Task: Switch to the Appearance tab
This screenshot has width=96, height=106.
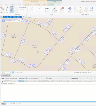Action: pos(28,5)
